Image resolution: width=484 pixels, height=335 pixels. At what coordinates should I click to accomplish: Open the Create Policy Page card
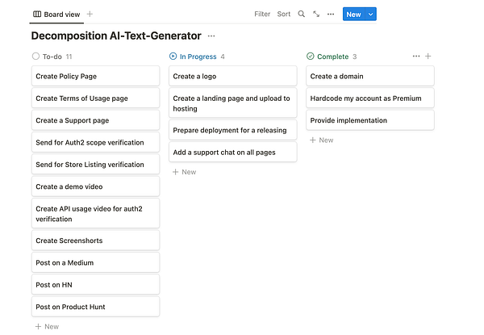[95, 76]
